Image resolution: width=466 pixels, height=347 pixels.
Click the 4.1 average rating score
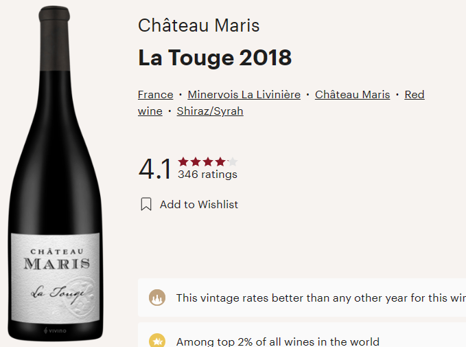[x=155, y=169]
